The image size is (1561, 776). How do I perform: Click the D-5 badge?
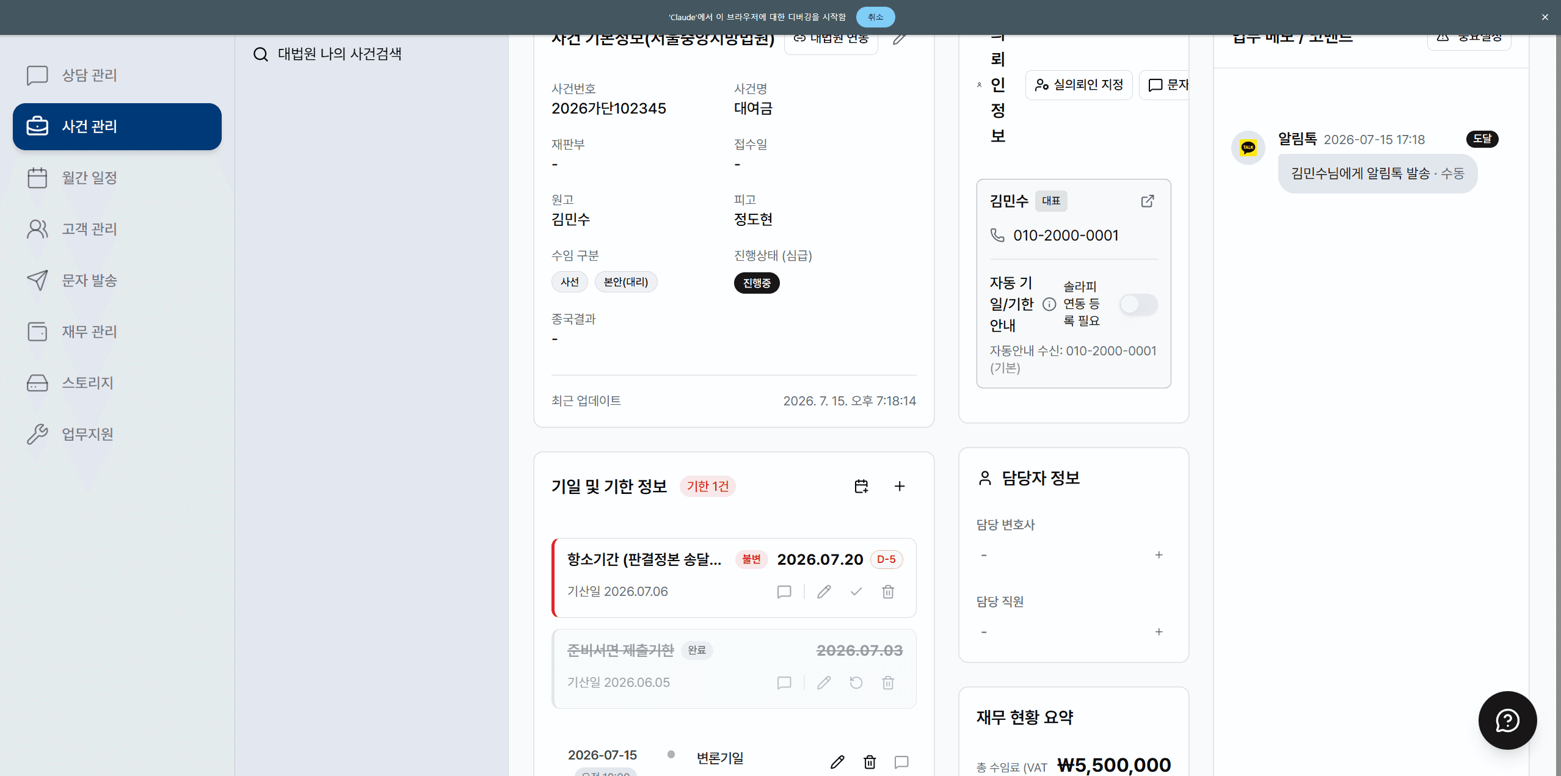[886, 559]
